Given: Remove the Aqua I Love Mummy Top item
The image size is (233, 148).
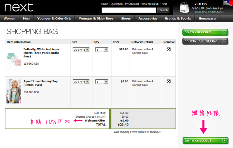Looking at the screenshot, I should [x=169, y=81].
